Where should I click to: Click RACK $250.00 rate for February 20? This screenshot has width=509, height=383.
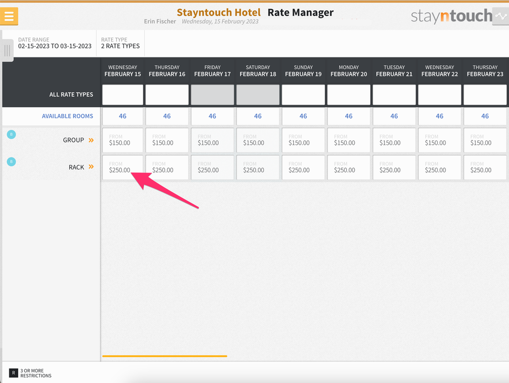pos(349,167)
